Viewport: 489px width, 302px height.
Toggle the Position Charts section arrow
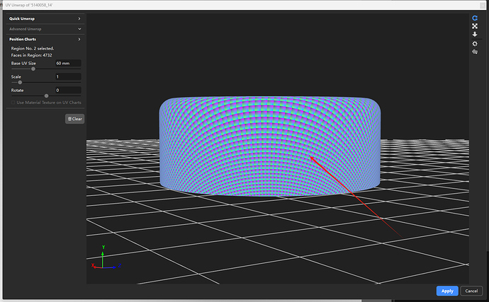(x=79, y=39)
